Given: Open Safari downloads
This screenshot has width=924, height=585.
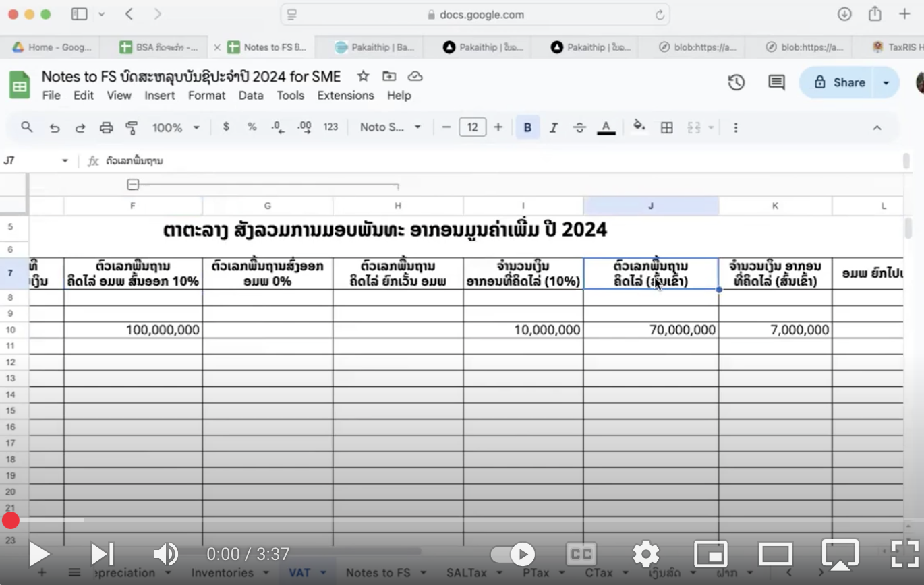Looking at the screenshot, I should [844, 14].
